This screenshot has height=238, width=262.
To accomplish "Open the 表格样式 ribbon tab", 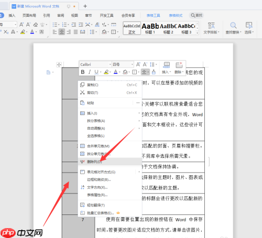I will [x=176, y=16].
